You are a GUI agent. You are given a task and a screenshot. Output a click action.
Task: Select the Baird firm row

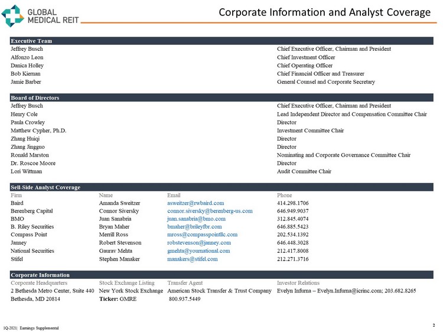159,203
